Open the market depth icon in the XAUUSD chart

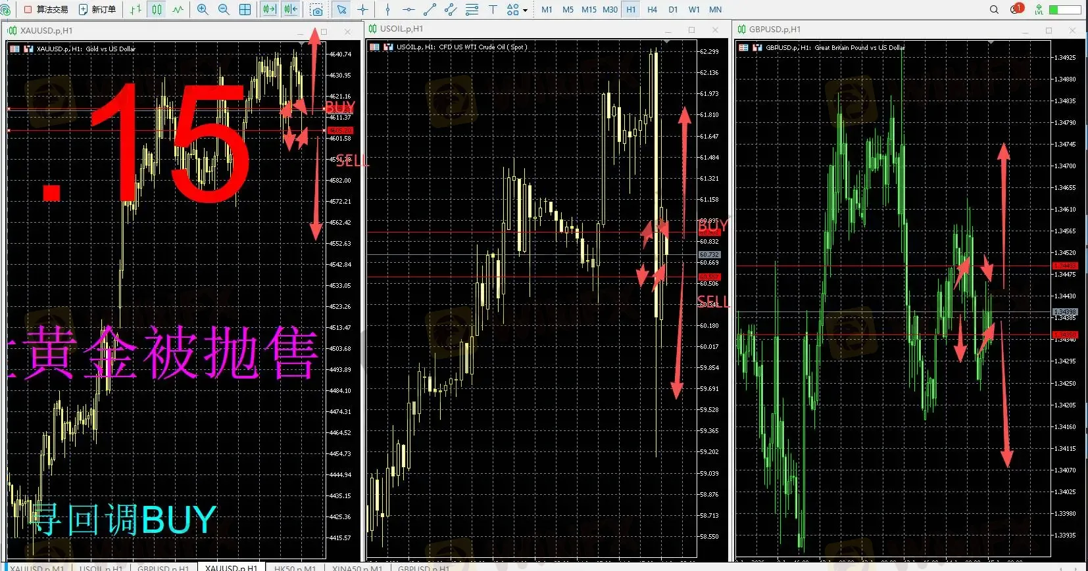(28, 49)
